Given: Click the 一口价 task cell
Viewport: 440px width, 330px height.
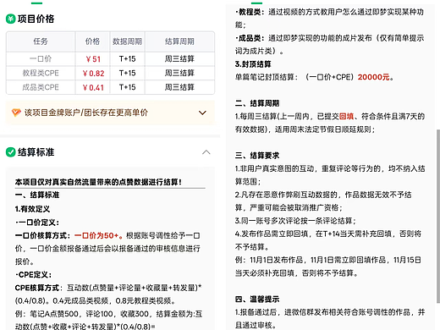Looking at the screenshot, I should [41, 58].
